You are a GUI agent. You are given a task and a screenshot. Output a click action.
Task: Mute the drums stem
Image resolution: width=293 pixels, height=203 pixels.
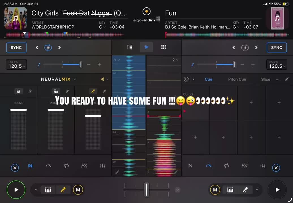point(30,91)
